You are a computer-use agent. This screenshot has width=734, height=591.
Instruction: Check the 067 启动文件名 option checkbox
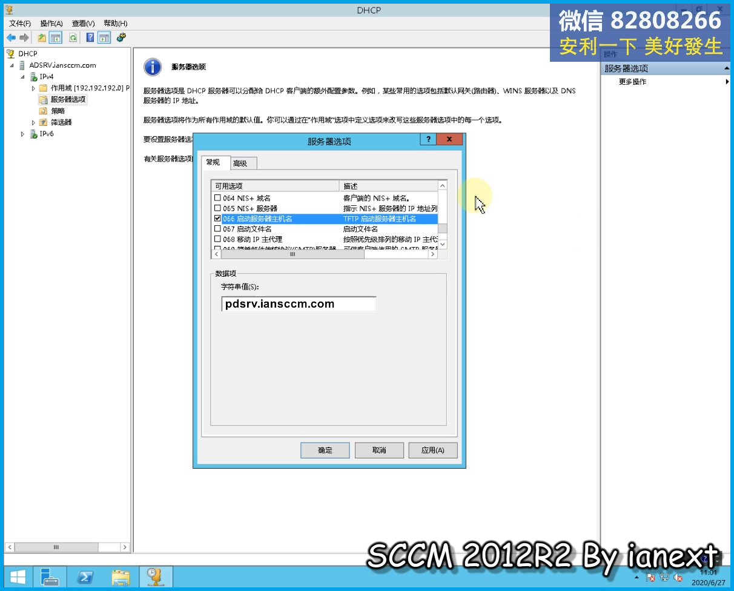tap(218, 229)
